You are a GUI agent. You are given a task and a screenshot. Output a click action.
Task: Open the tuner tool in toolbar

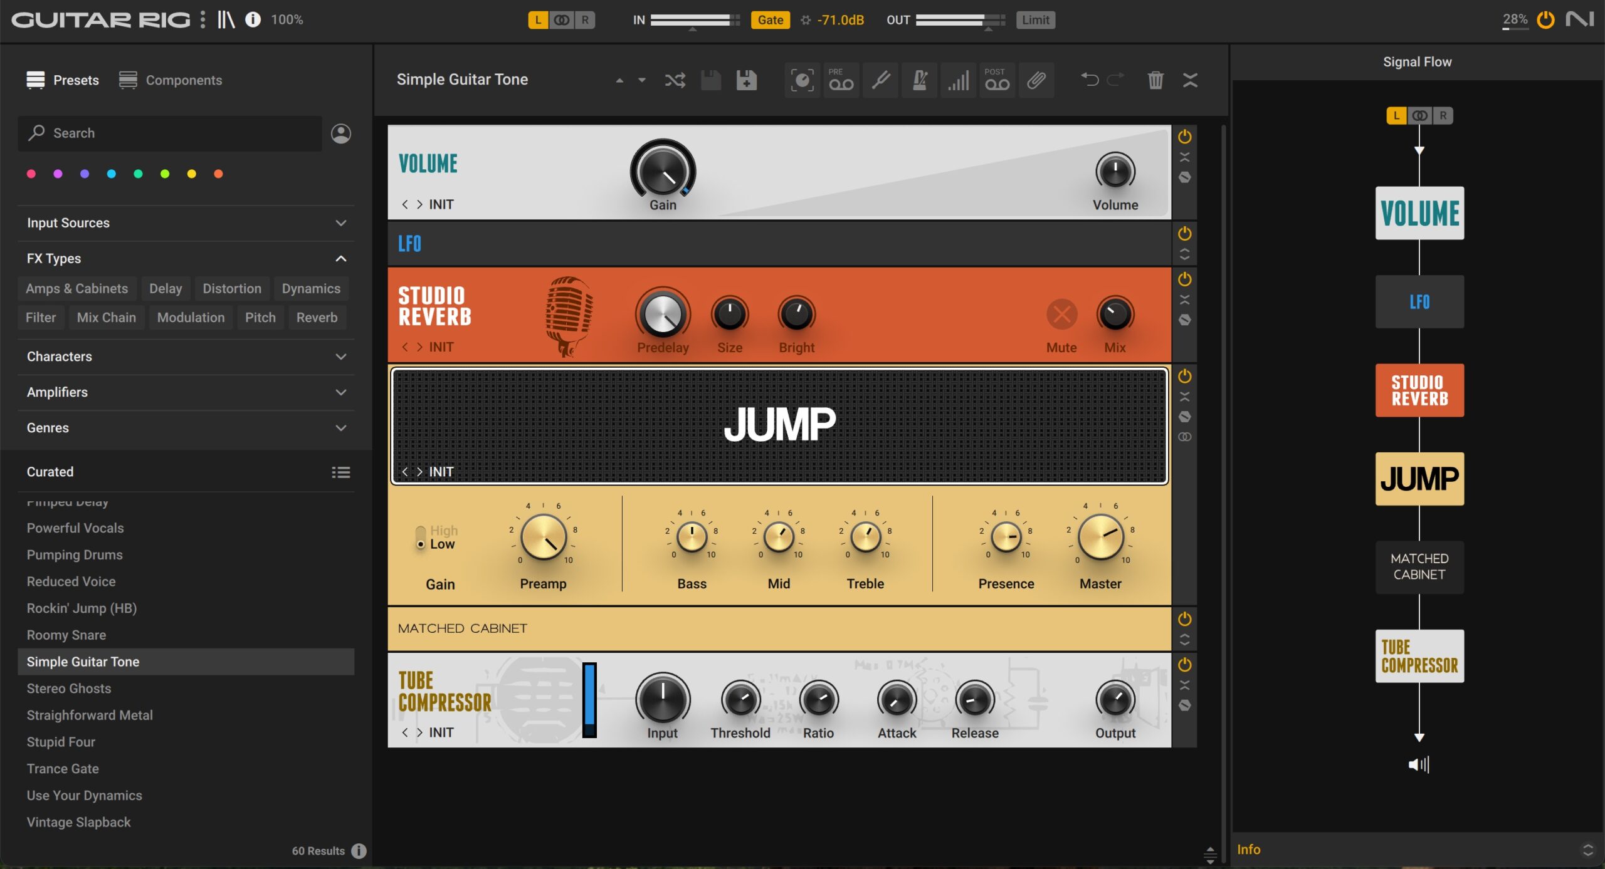[880, 80]
